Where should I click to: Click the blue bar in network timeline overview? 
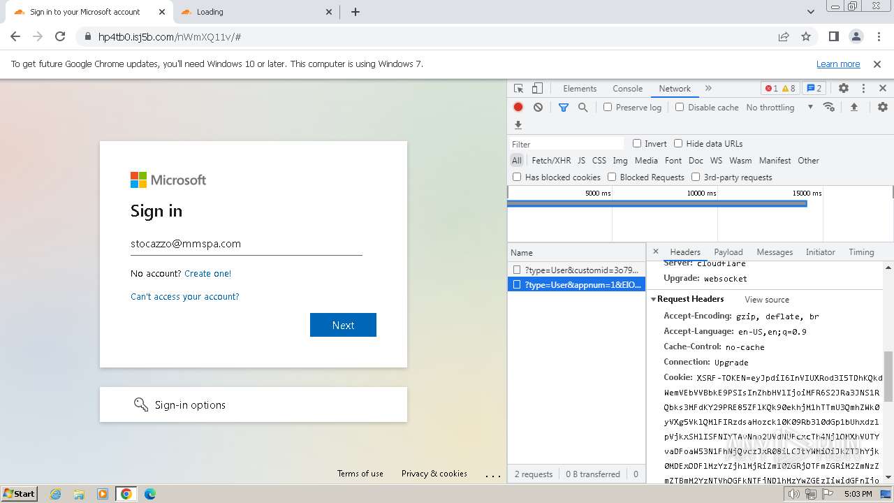click(657, 204)
